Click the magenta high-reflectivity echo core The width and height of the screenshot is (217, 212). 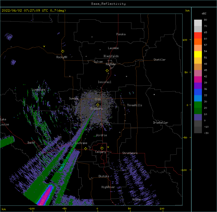pos(46,196)
